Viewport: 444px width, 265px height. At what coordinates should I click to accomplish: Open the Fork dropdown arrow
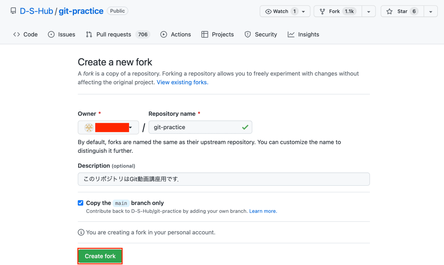click(x=369, y=11)
